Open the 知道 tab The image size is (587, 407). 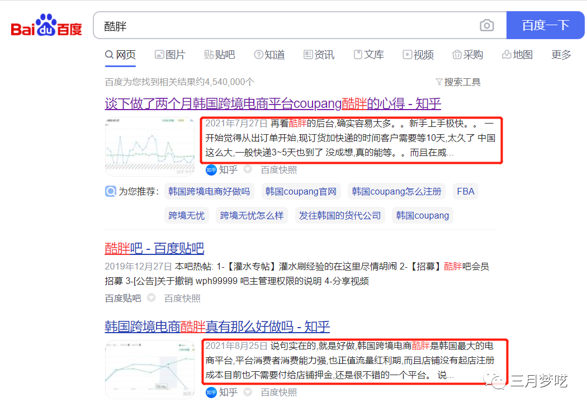(x=269, y=55)
